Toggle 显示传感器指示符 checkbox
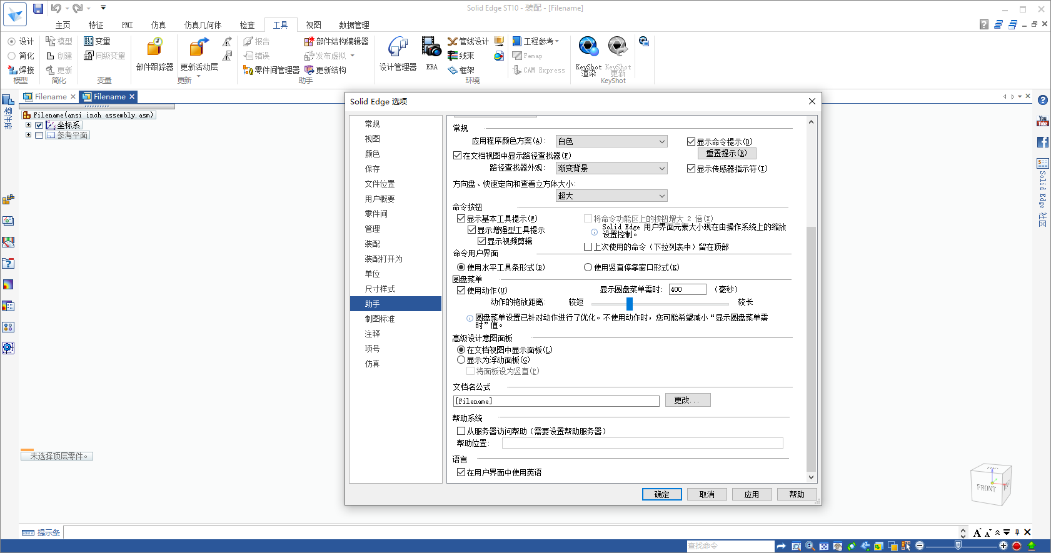This screenshot has height=553, width=1051. pyautogui.click(x=691, y=169)
